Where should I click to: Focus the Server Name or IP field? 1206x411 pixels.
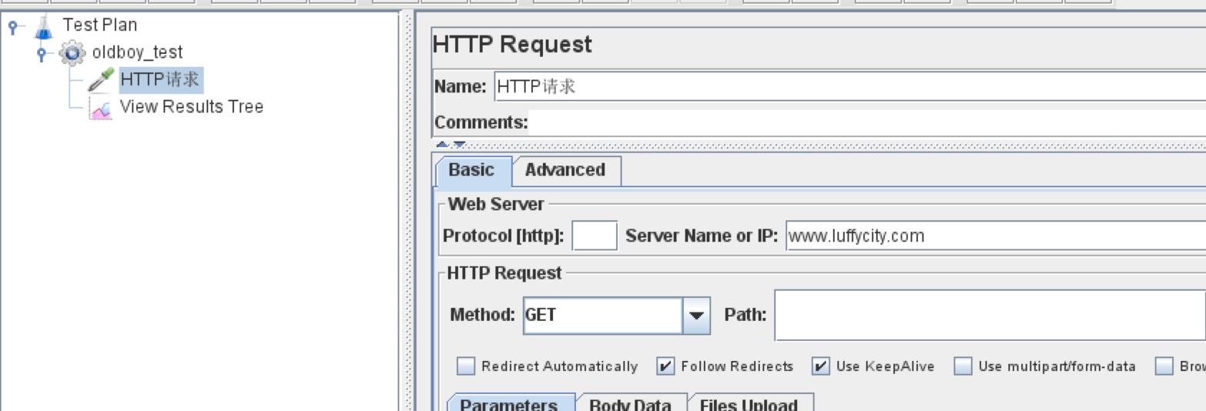click(993, 236)
